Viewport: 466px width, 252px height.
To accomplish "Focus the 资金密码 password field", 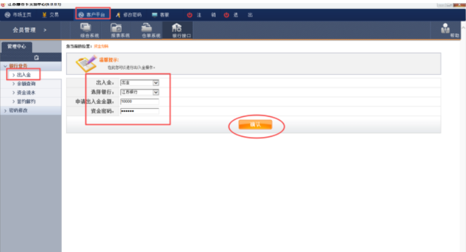I will (x=139, y=111).
